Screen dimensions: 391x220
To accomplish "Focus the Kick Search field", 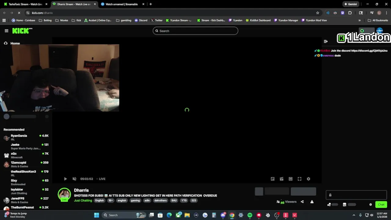I will pos(195,31).
